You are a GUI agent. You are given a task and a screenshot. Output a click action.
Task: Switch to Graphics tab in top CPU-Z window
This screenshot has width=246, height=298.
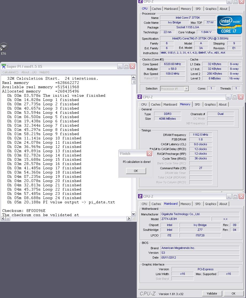point(211,9)
